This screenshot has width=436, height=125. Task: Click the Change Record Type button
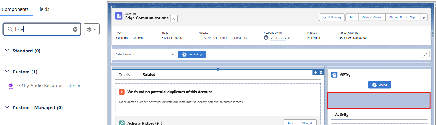click(x=403, y=18)
